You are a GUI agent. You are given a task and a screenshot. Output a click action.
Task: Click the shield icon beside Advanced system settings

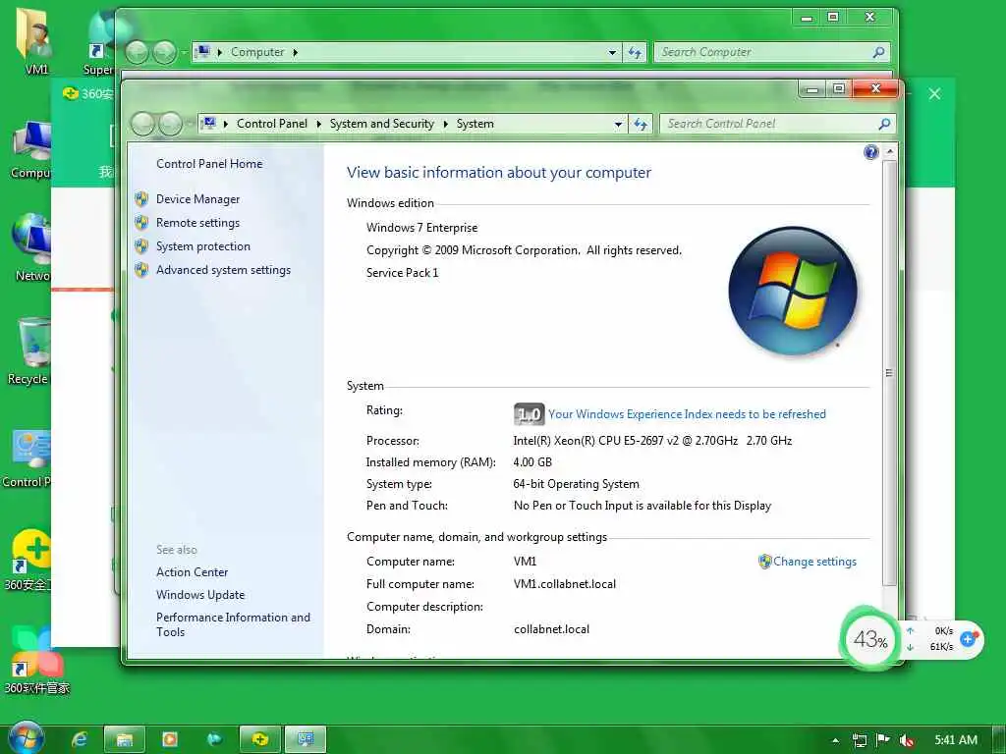[141, 271]
